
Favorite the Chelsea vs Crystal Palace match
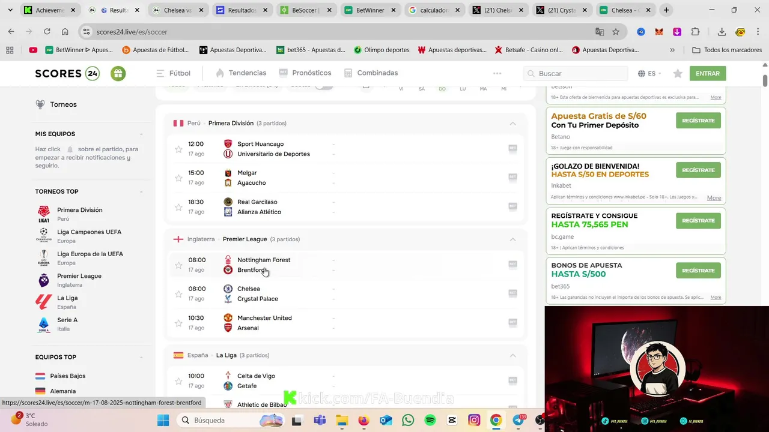pos(178,294)
